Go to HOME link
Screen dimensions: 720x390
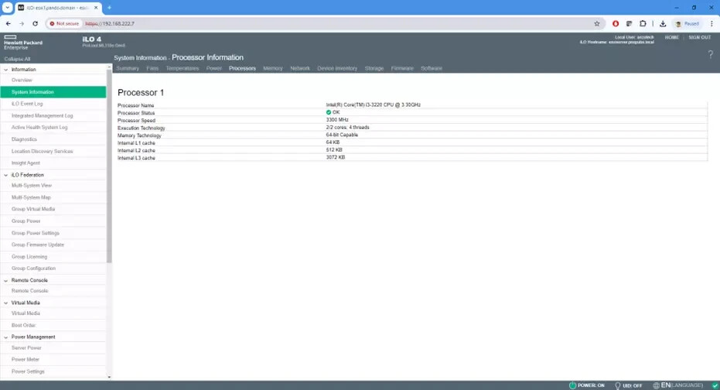point(672,37)
